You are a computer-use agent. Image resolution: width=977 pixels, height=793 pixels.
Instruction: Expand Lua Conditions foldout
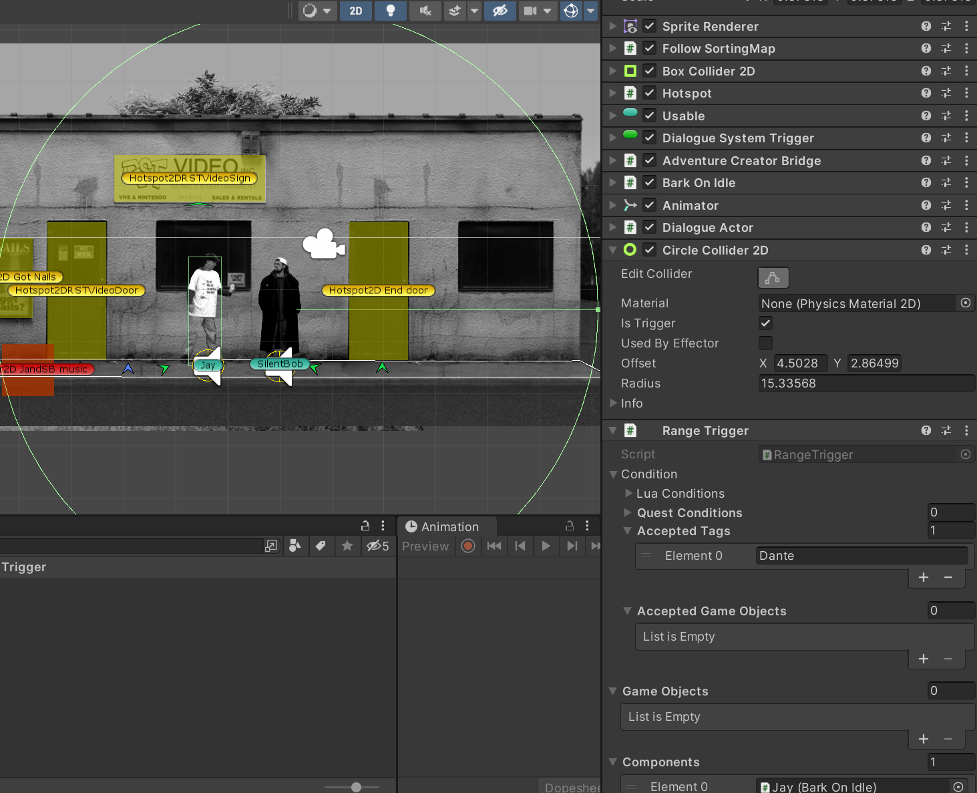628,493
